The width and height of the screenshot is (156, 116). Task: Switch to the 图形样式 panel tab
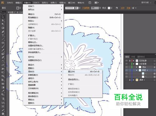pos(141,57)
